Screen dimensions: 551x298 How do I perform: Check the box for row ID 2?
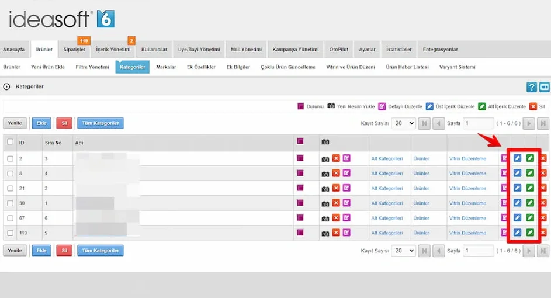(x=10, y=158)
